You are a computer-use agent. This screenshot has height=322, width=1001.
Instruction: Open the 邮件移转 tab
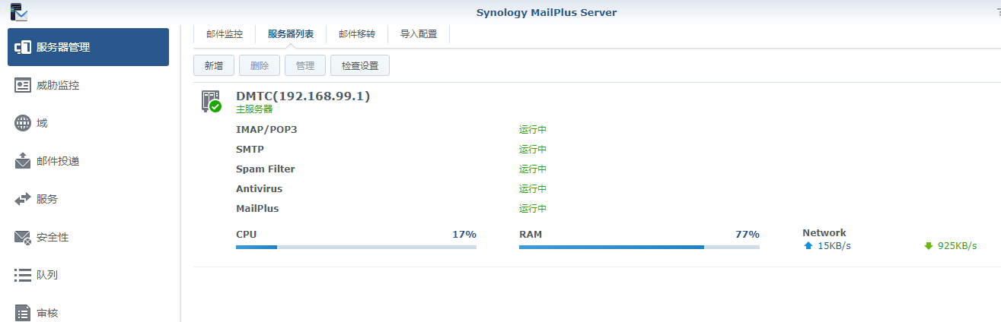(357, 34)
